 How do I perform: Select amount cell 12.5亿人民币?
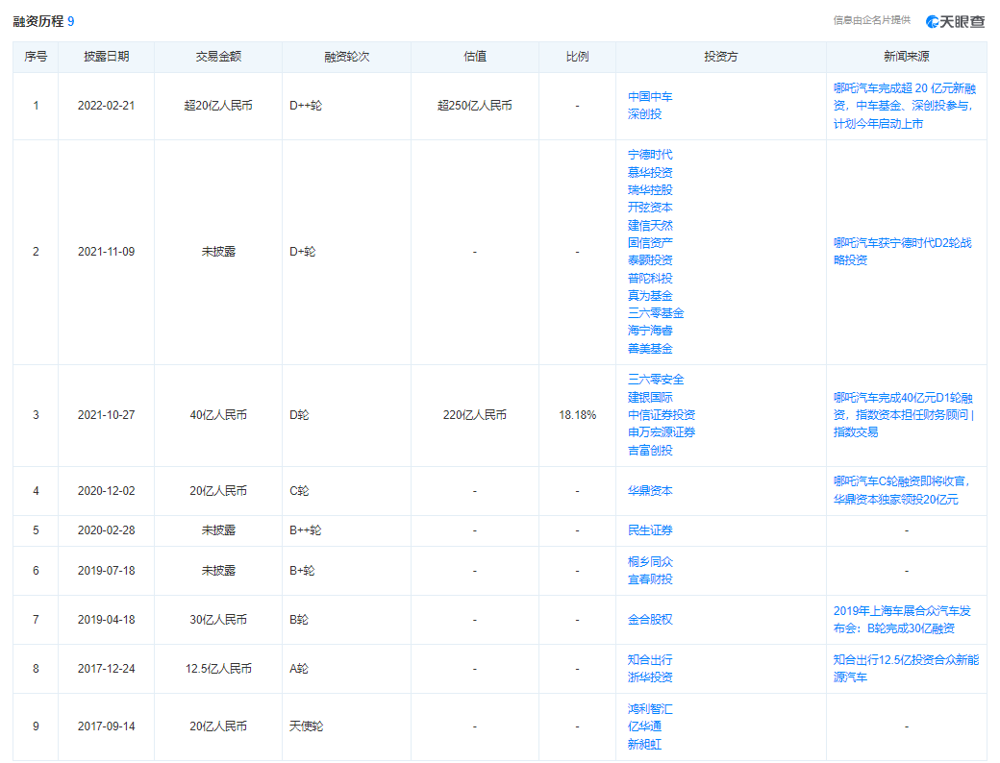point(218,669)
